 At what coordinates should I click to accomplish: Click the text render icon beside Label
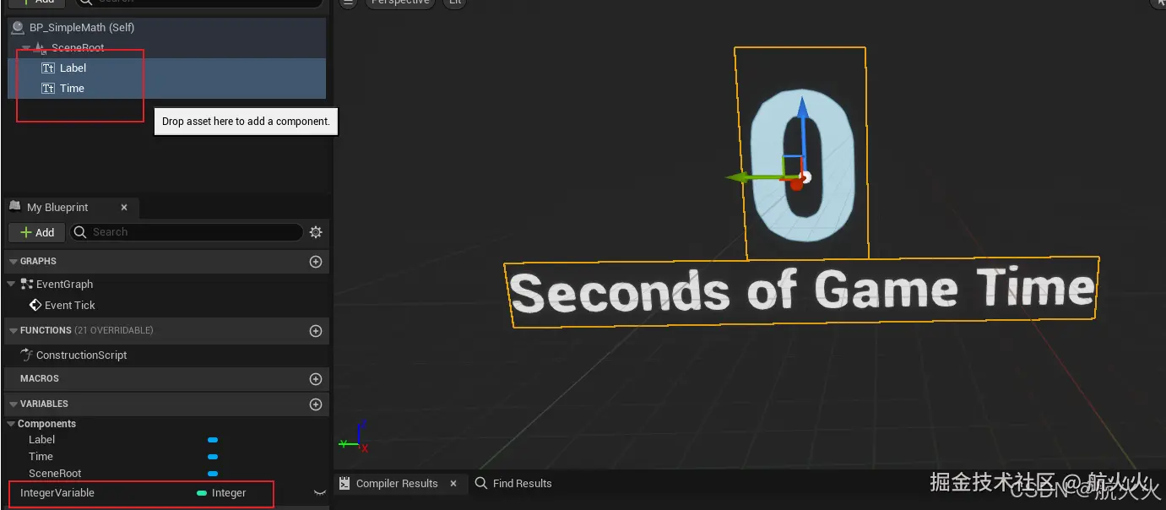48,68
